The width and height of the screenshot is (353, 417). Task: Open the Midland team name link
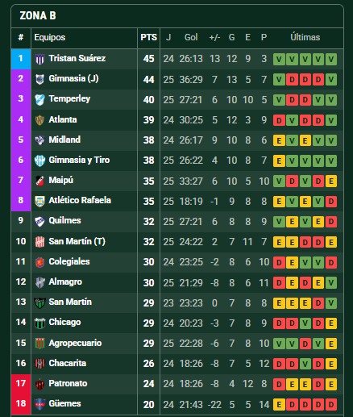(64, 140)
